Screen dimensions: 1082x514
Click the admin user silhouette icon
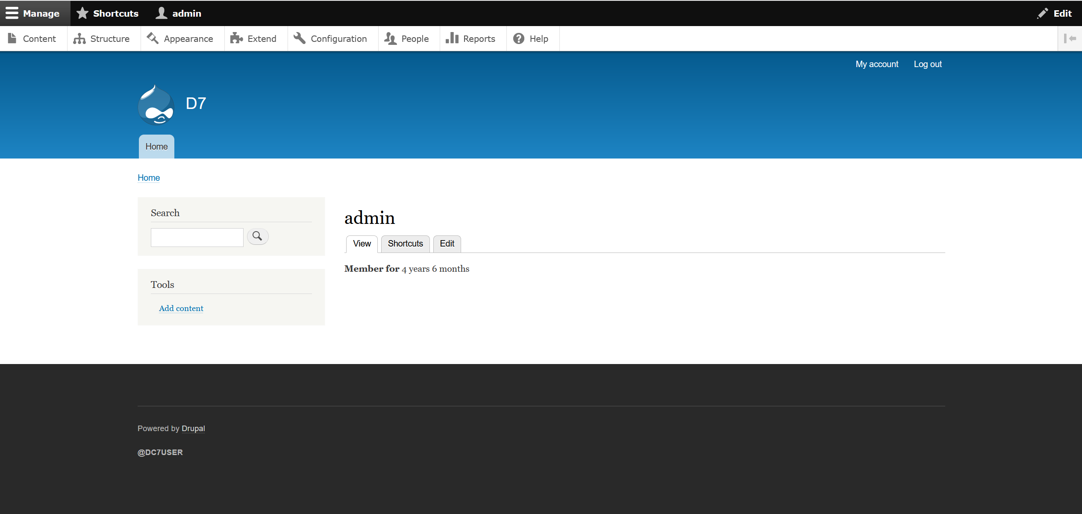[162, 13]
